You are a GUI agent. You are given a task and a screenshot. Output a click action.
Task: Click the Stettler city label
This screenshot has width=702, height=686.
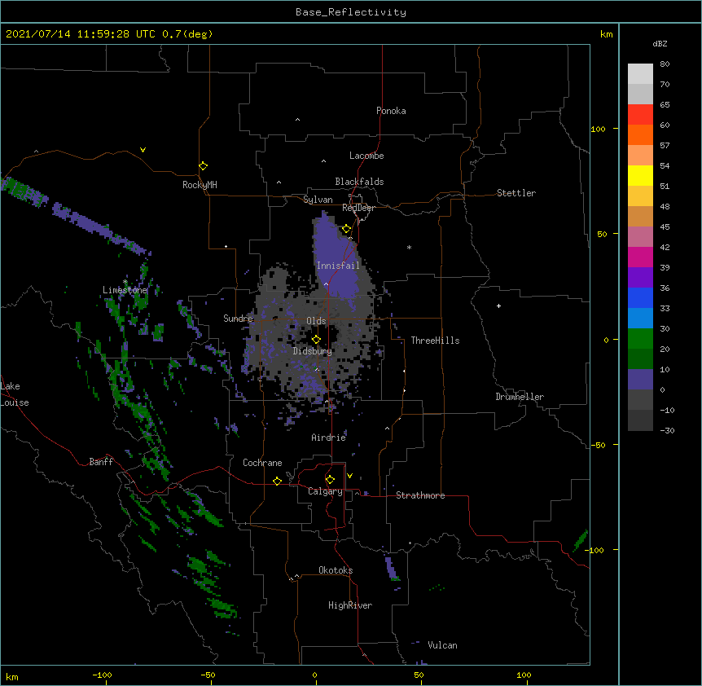516,193
